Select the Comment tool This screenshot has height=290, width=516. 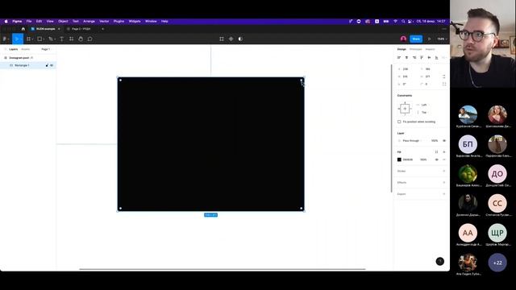(x=89, y=39)
